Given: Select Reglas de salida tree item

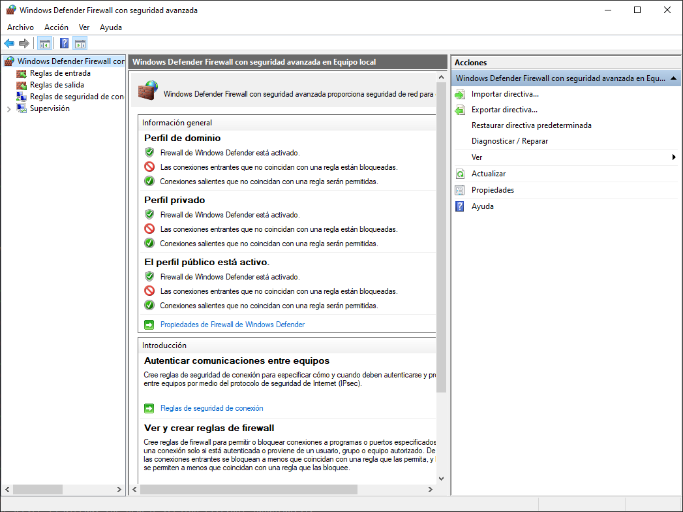Looking at the screenshot, I should (x=57, y=85).
